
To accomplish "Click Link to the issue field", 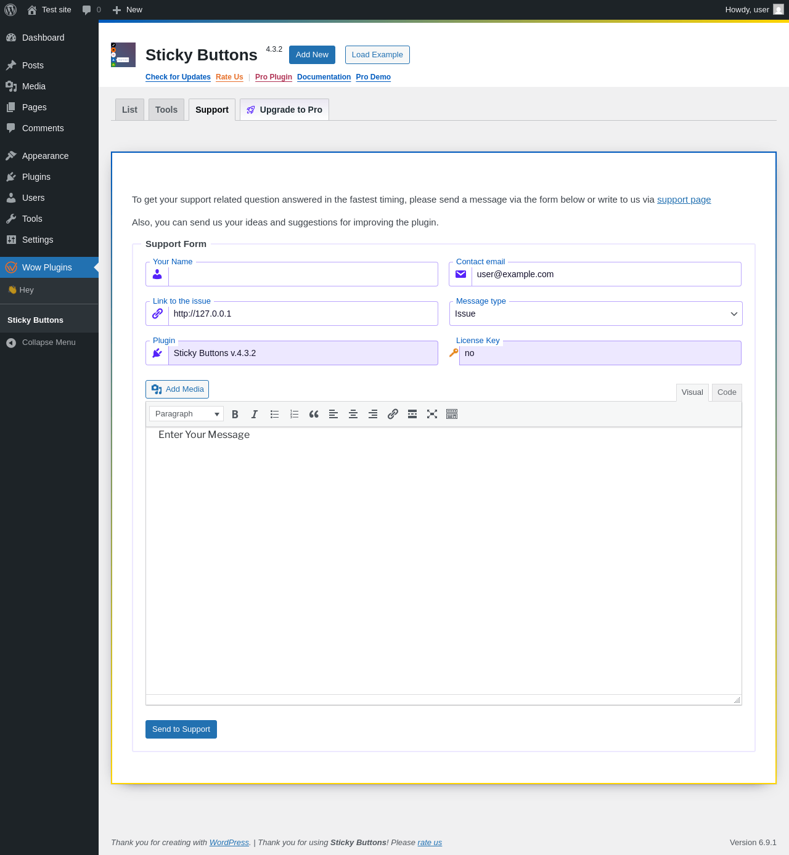I will (303, 314).
